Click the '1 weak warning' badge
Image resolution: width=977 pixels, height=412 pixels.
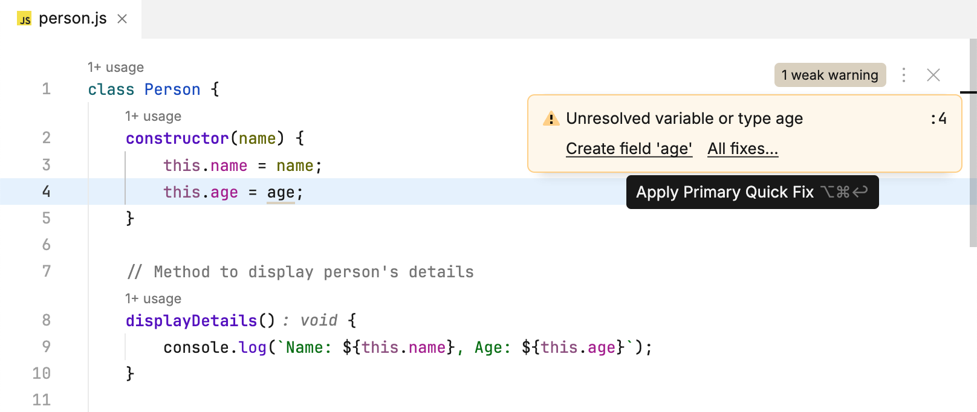coord(829,75)
